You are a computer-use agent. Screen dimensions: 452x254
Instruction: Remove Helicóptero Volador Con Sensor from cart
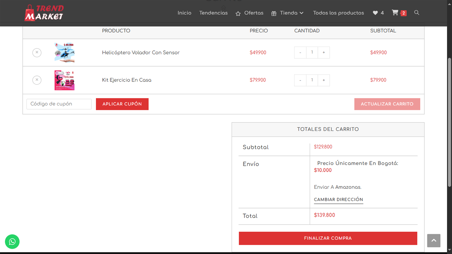point(37,53)
